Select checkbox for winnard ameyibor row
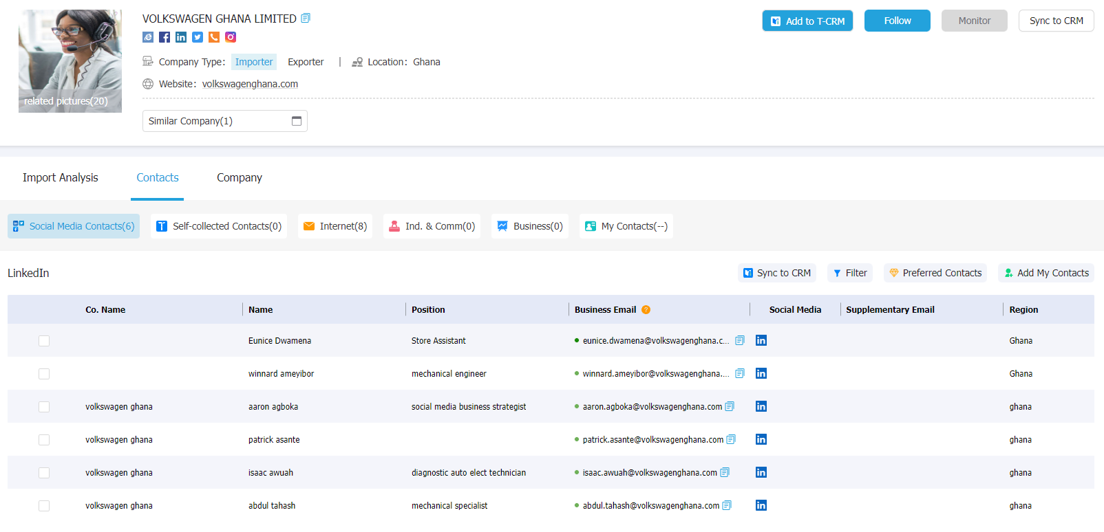The height and width of the screenshot is (532, 1104). [44, 374]
